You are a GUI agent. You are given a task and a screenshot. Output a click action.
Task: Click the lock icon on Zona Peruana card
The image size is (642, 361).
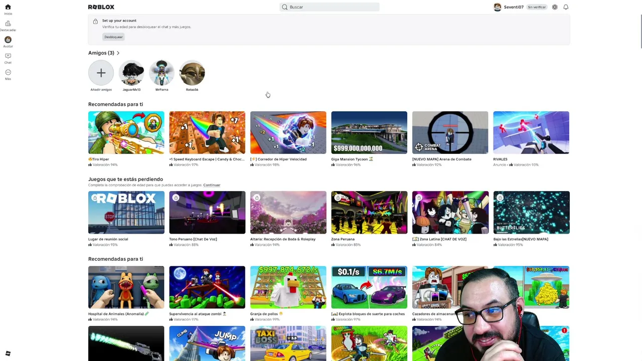pyautogui.click(x=338, y=198)
